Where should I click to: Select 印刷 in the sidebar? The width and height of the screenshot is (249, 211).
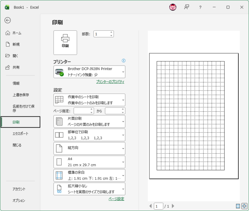tap(20, 122)
